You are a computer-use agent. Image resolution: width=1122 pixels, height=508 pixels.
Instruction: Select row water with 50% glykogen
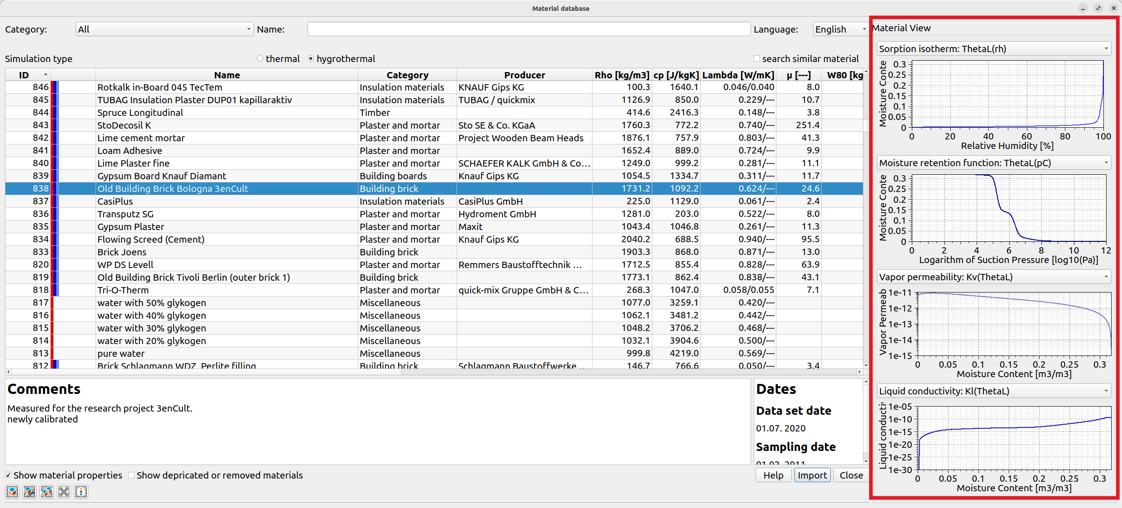pyautogui.click(x=434, y=302)
